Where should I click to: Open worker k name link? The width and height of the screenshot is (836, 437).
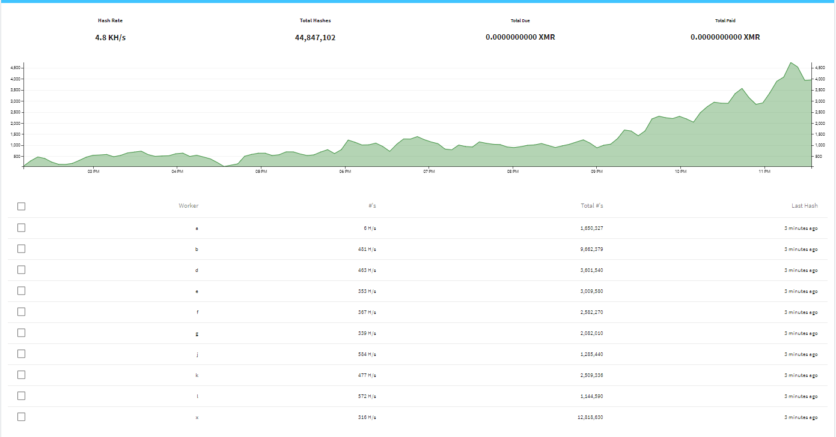[197, 375]
